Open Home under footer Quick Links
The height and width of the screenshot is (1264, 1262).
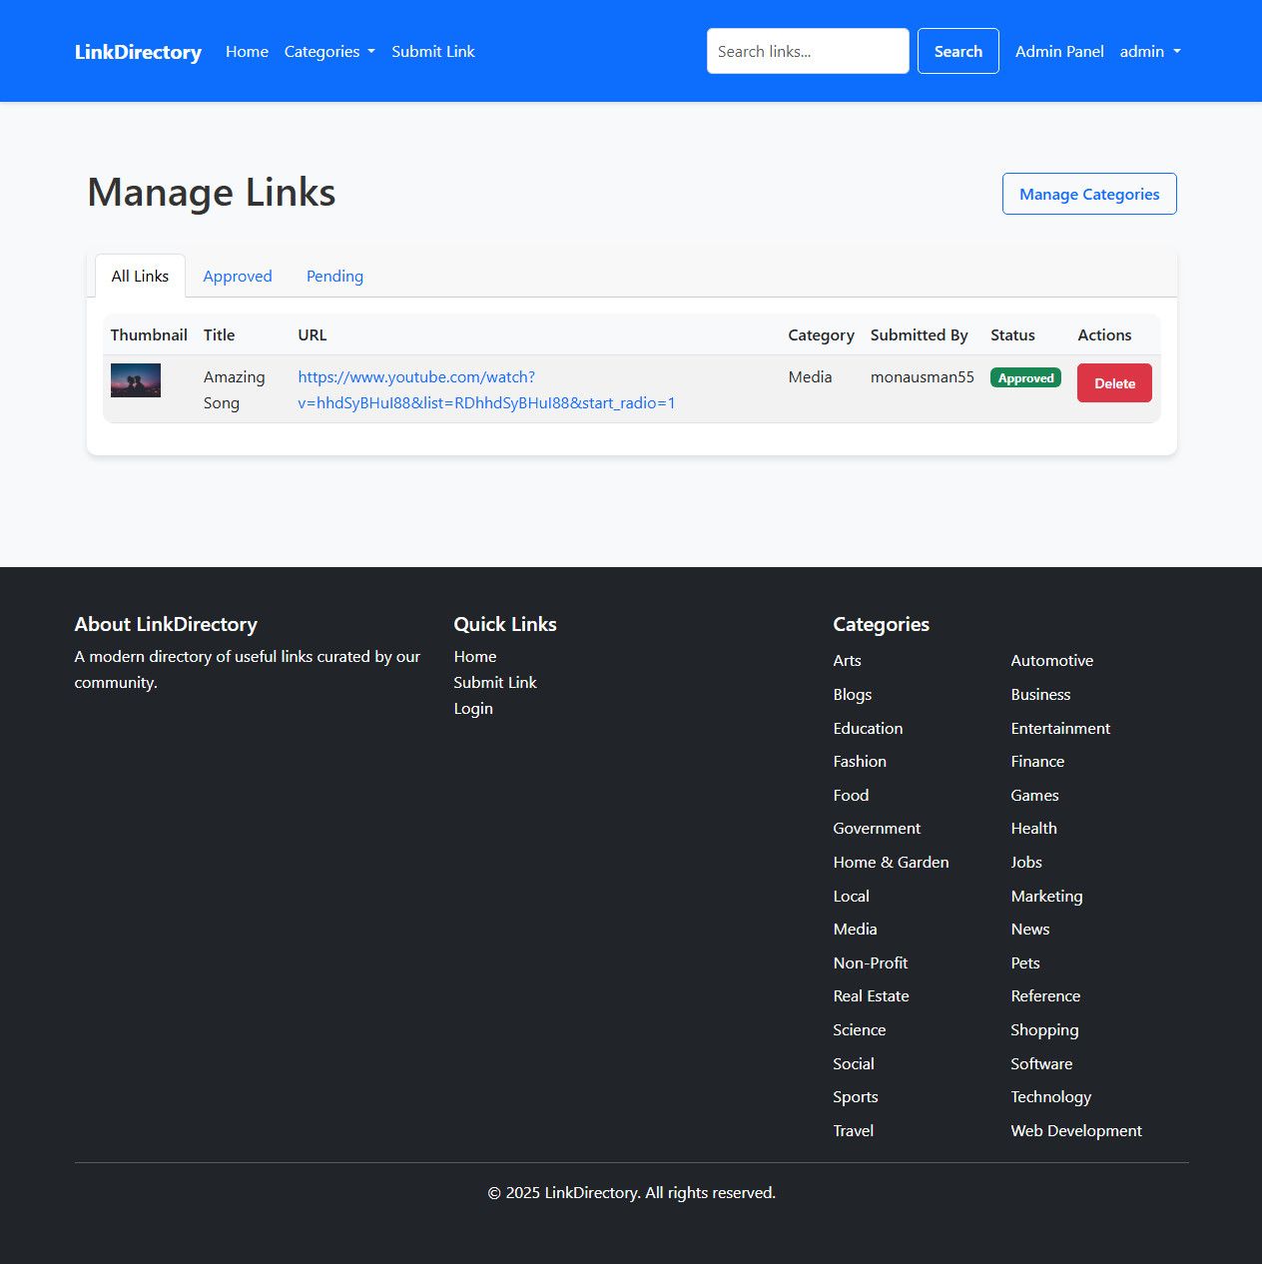tap(475, 657)
